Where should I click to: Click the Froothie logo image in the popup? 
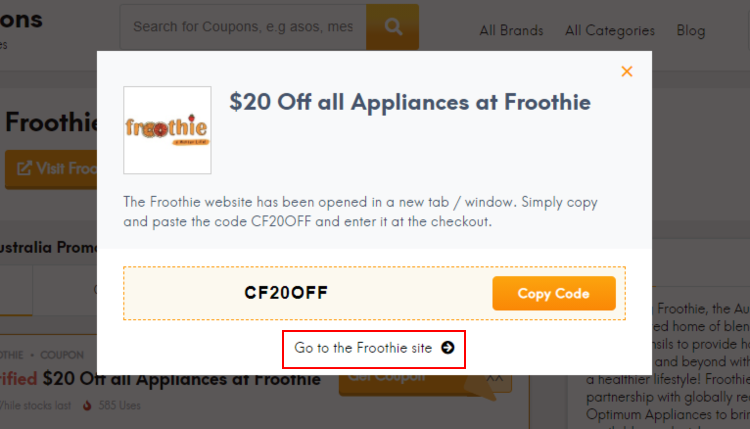[x=167, y=129]
